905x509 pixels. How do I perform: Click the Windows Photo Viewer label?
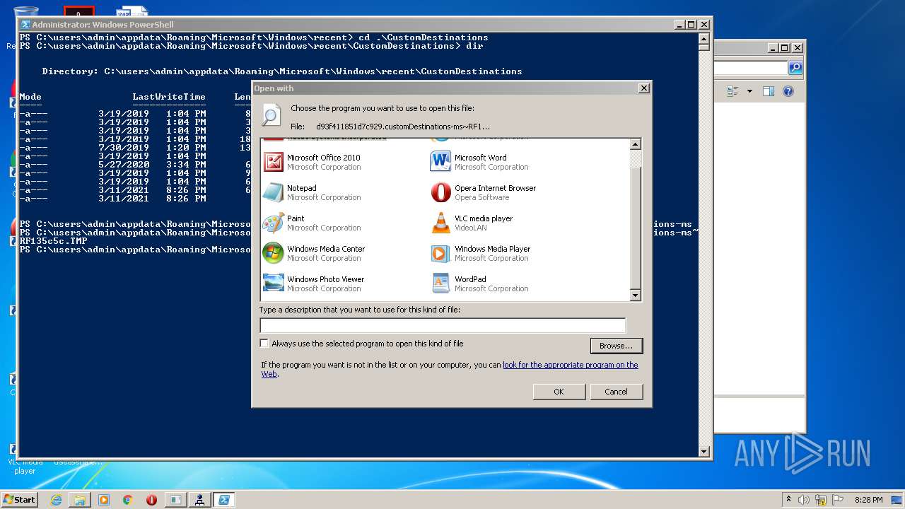pos(326,279)
